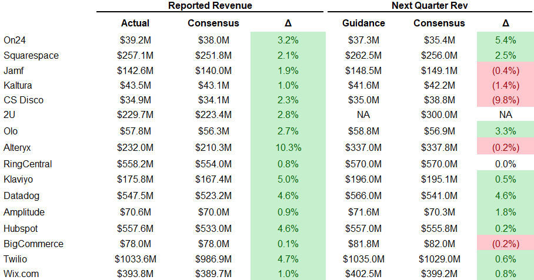
Task: Click the BigCommerce row label
Action: (x=34, y=244)
